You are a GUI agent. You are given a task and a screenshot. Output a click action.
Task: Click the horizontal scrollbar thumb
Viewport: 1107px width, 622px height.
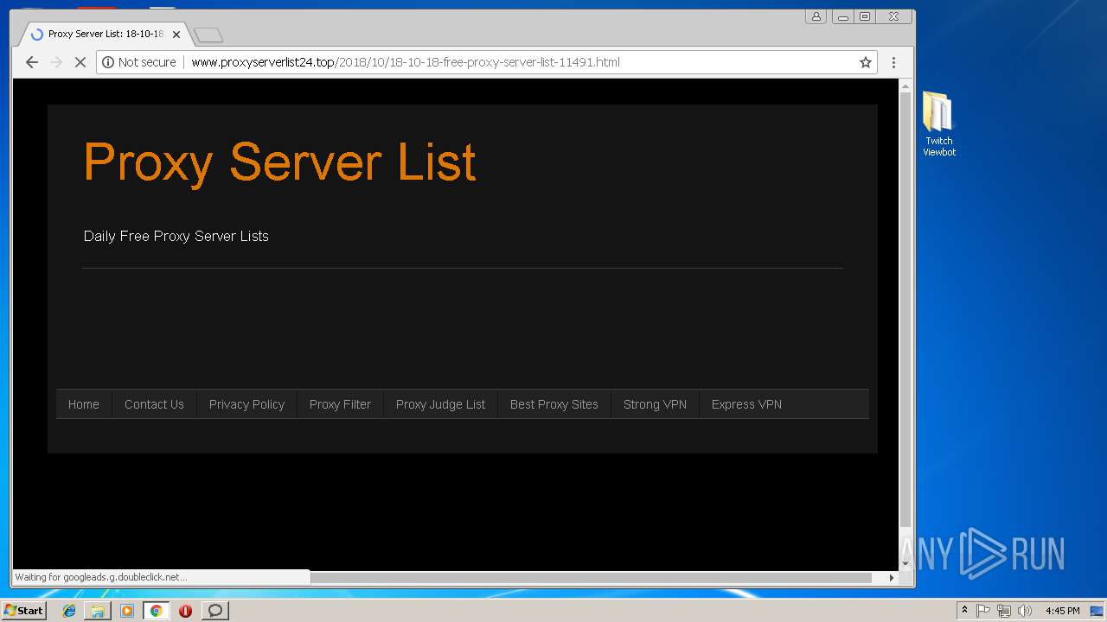pos(591,578)
